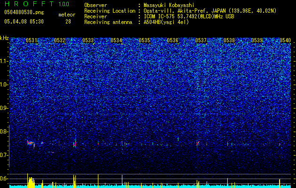Viewport: 296px width, 188px height.
Task: Click the ICOM IC-575 53.7492 MHz receiver text
Action: point(189,16)
